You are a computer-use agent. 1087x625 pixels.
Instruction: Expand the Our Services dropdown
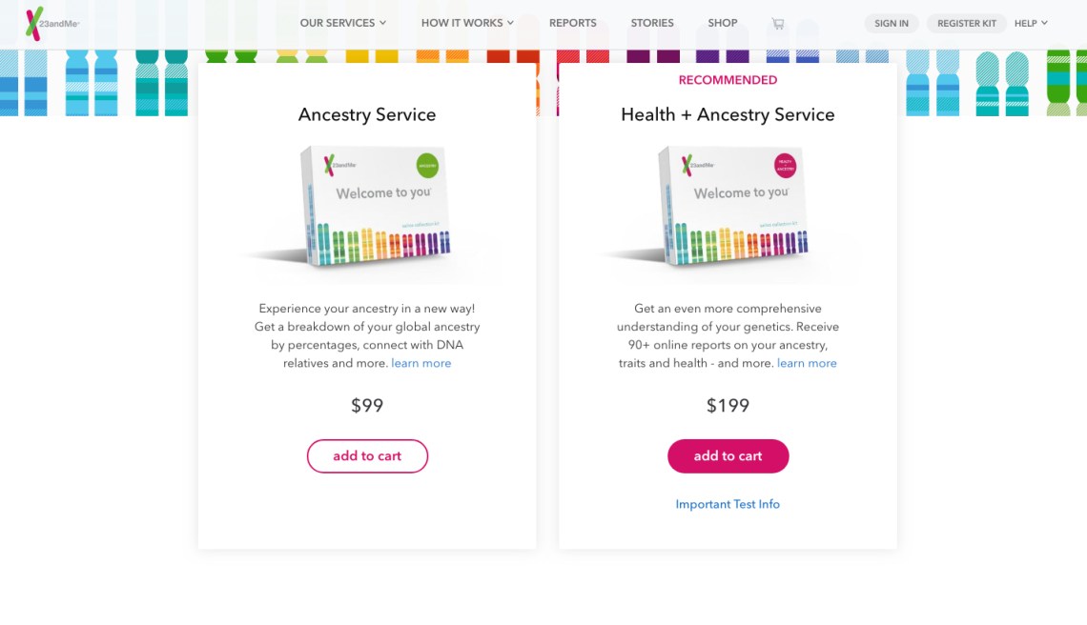342,23
